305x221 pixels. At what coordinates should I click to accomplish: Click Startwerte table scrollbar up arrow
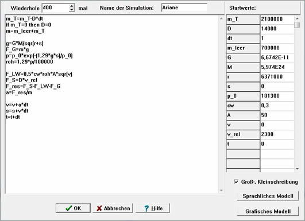click(297, 18)
